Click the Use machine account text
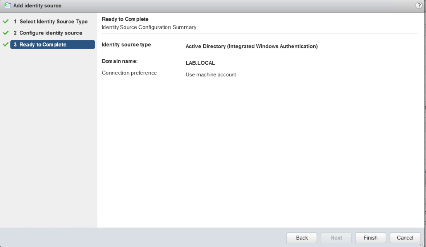 pyautogui.click(x=211, y=74)
